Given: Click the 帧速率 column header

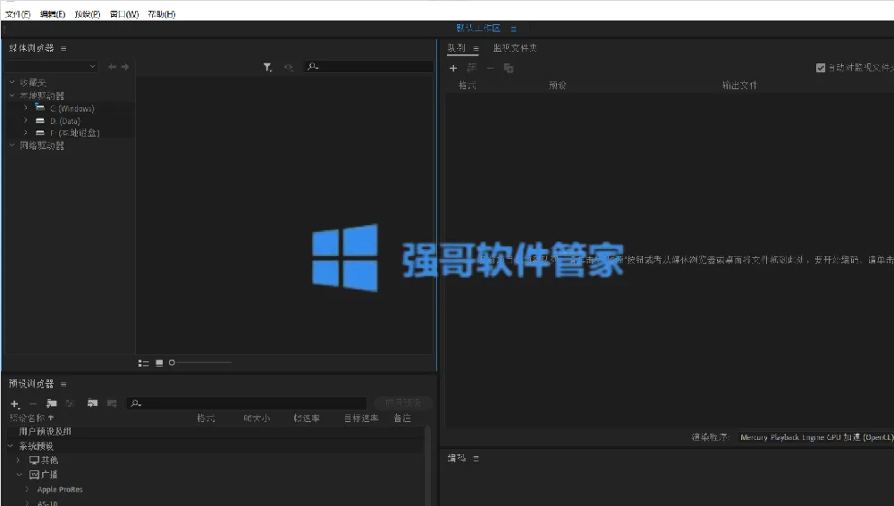Looking at the screenshot, I should click(307, 419).
